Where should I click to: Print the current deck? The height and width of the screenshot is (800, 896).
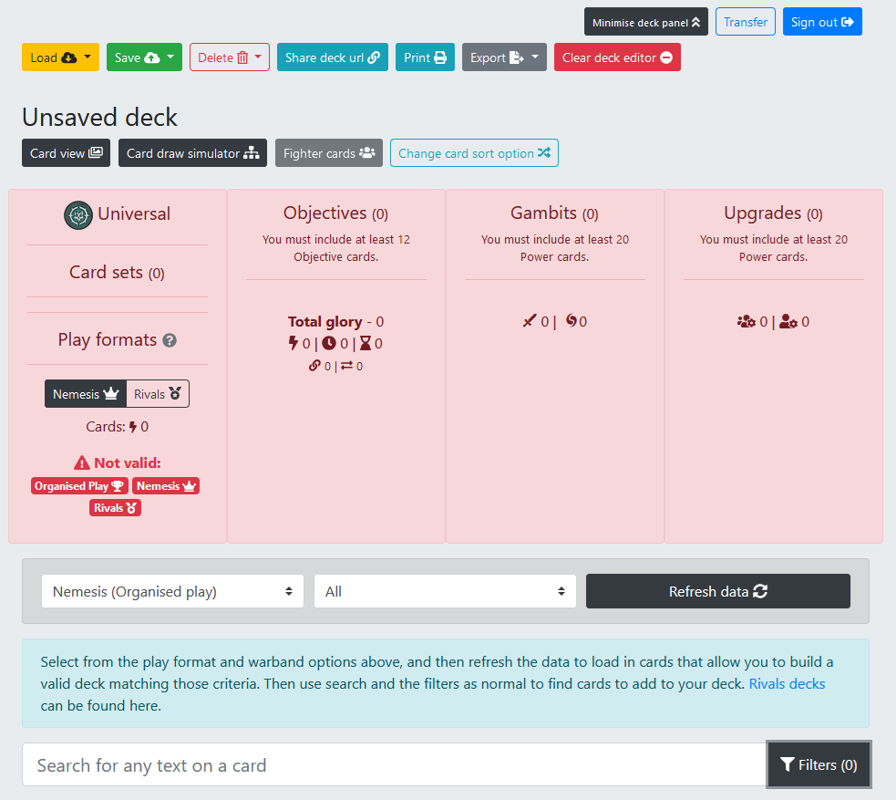click(425, 57)
